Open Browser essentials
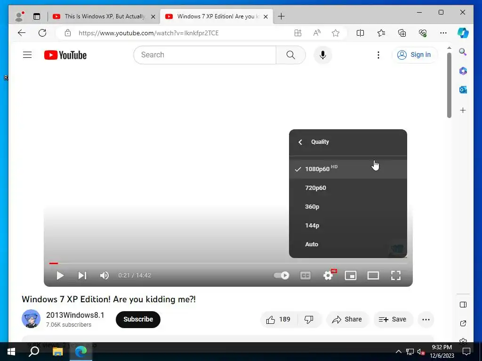 423,33
